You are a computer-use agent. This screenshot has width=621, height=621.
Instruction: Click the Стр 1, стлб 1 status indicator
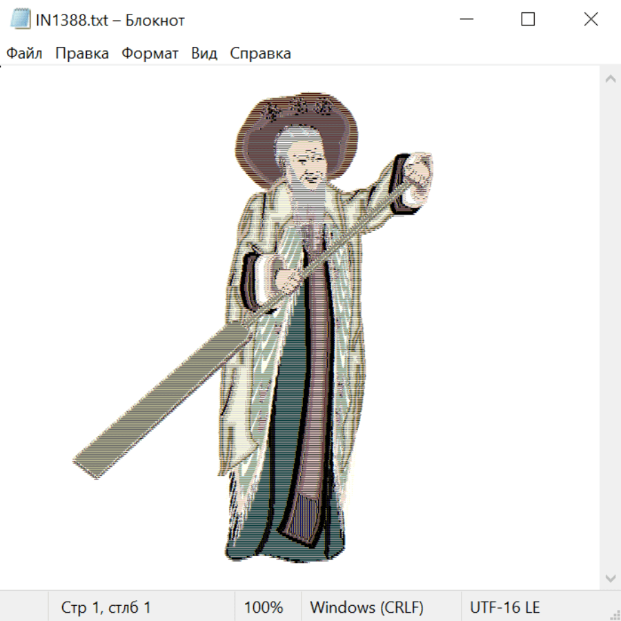[106, 607]
